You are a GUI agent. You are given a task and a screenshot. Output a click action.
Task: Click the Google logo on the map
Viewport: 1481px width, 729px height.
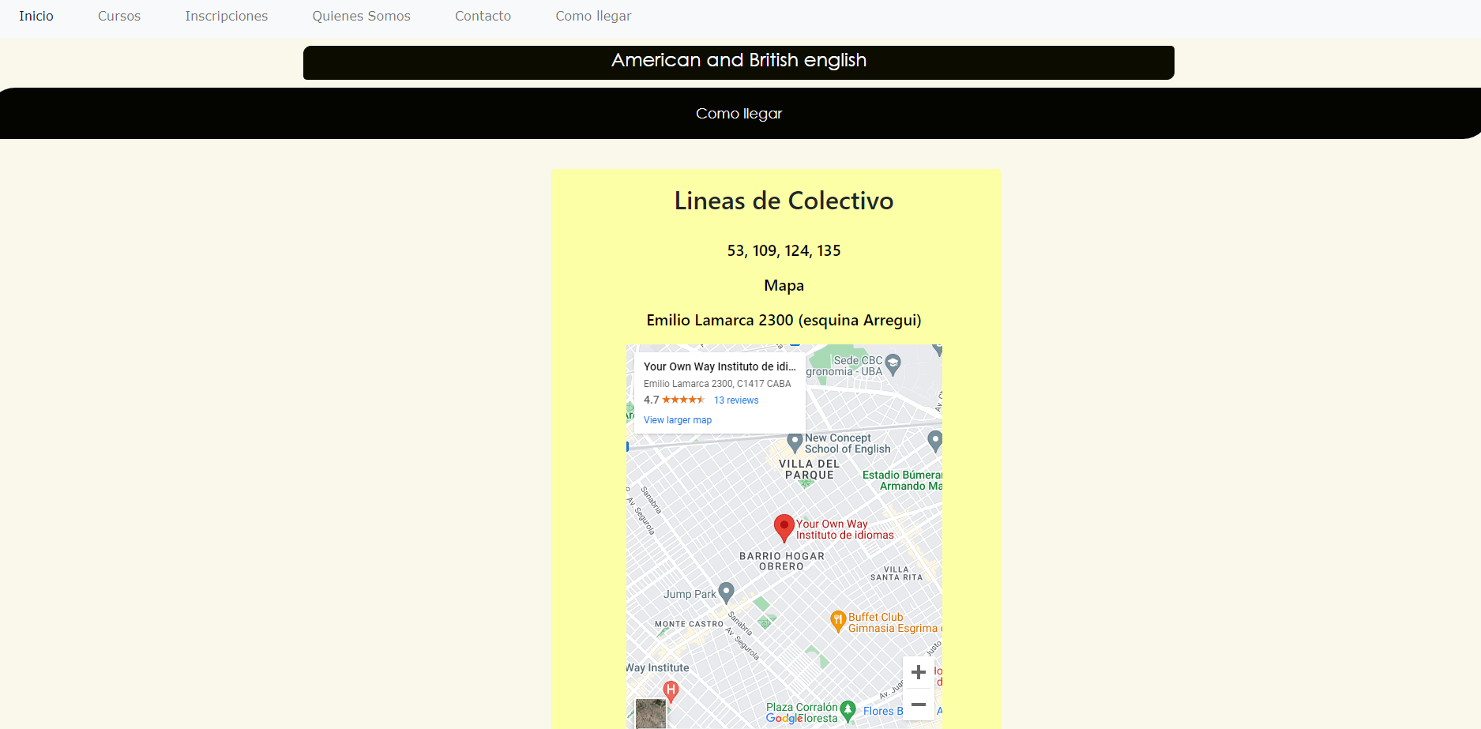[x=784, y=718]
